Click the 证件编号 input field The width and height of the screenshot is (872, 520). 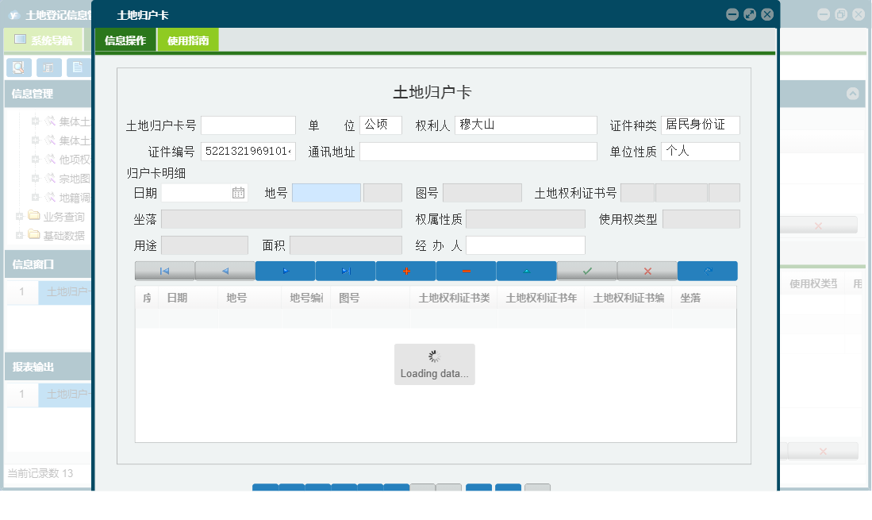[248, 152]
